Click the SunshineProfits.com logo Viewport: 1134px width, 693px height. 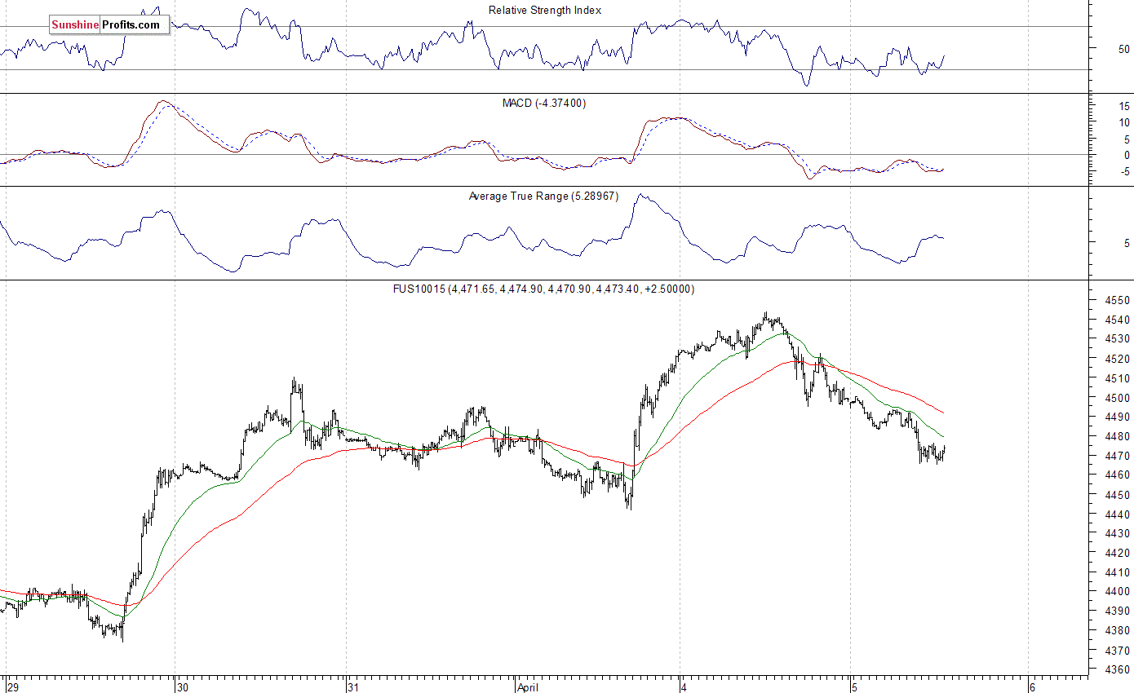coord(109,25)
